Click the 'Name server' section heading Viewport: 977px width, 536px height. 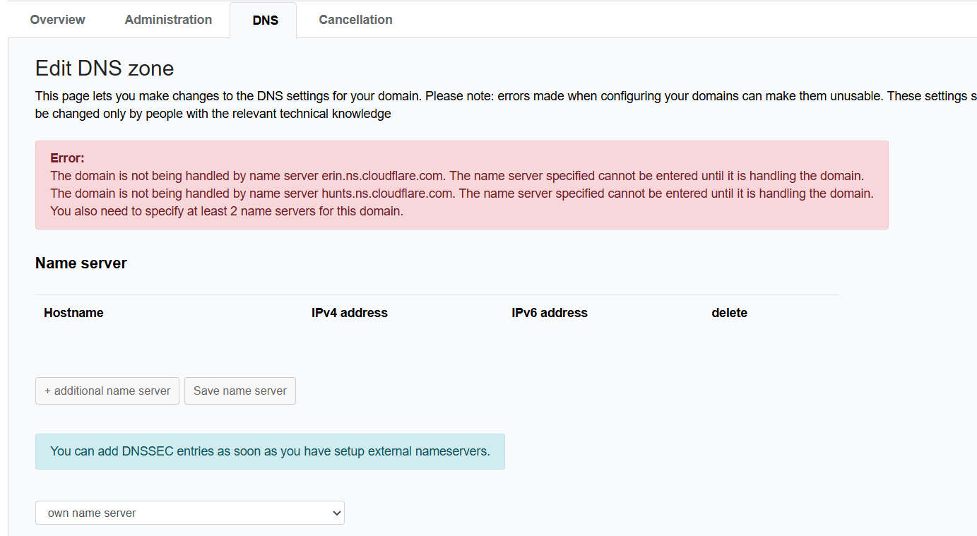[81, 263]
